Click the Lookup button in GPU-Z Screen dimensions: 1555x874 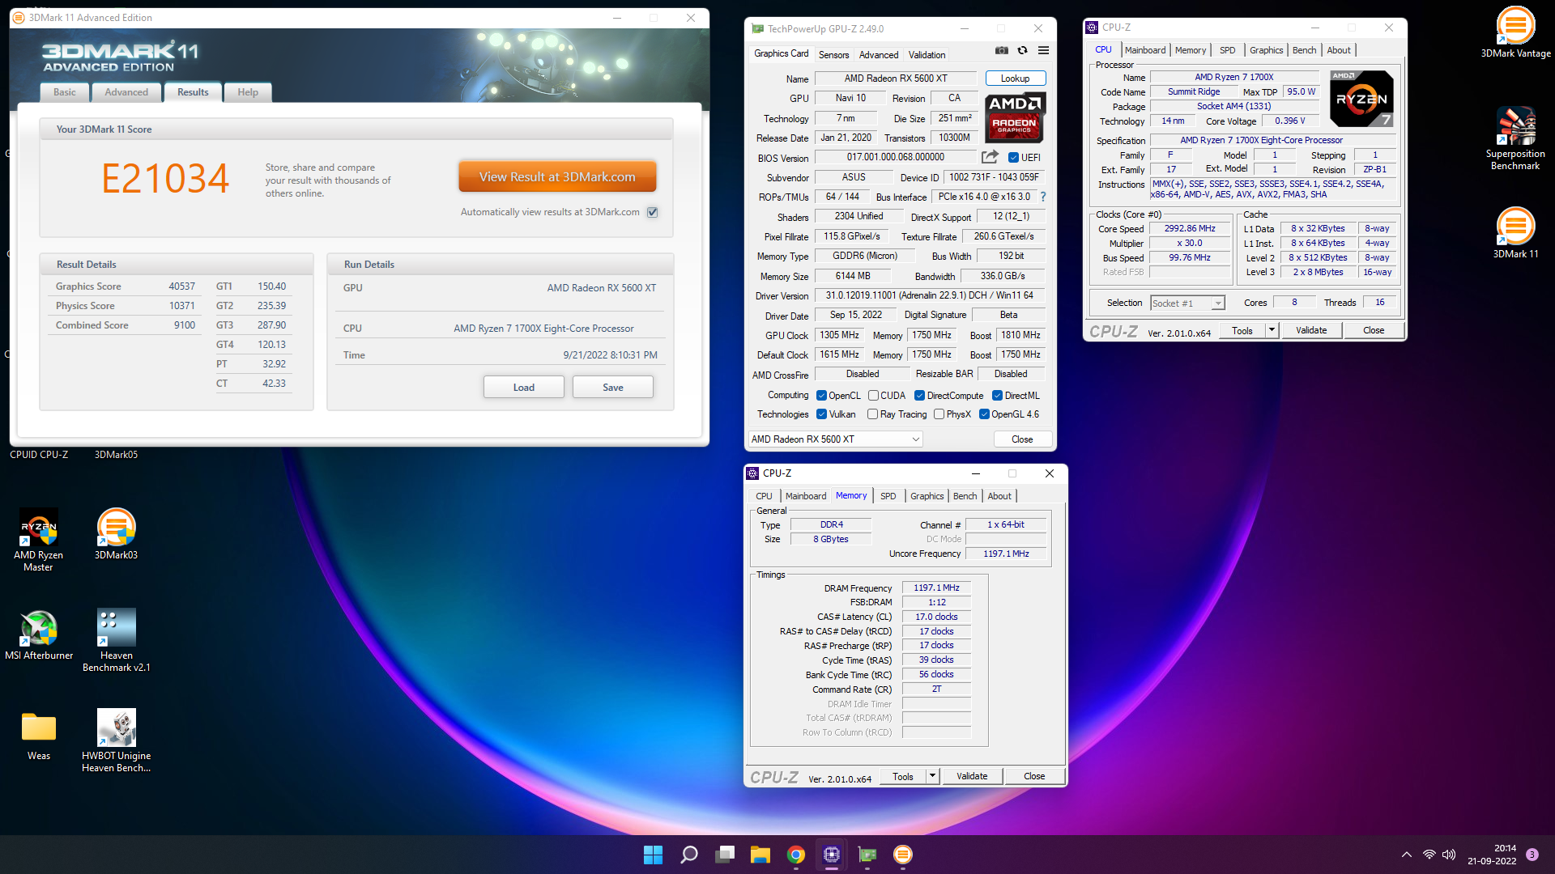[x=1015, y=78]
